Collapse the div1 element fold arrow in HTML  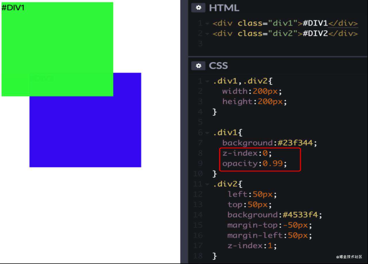tap(207, 24)
